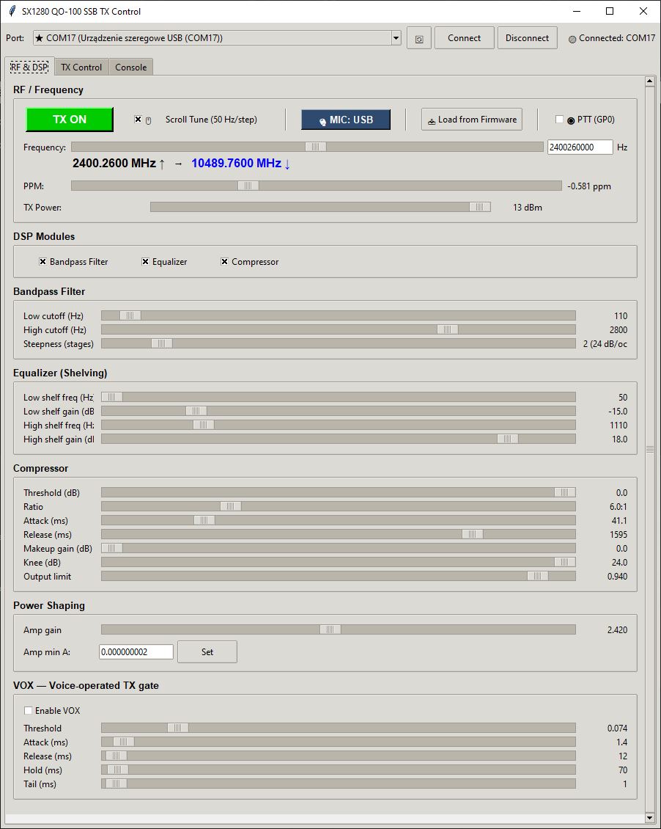Click the '0.074' VOX threshold value
This screenshot has height=829, width=661.
[x=617, y=728]
